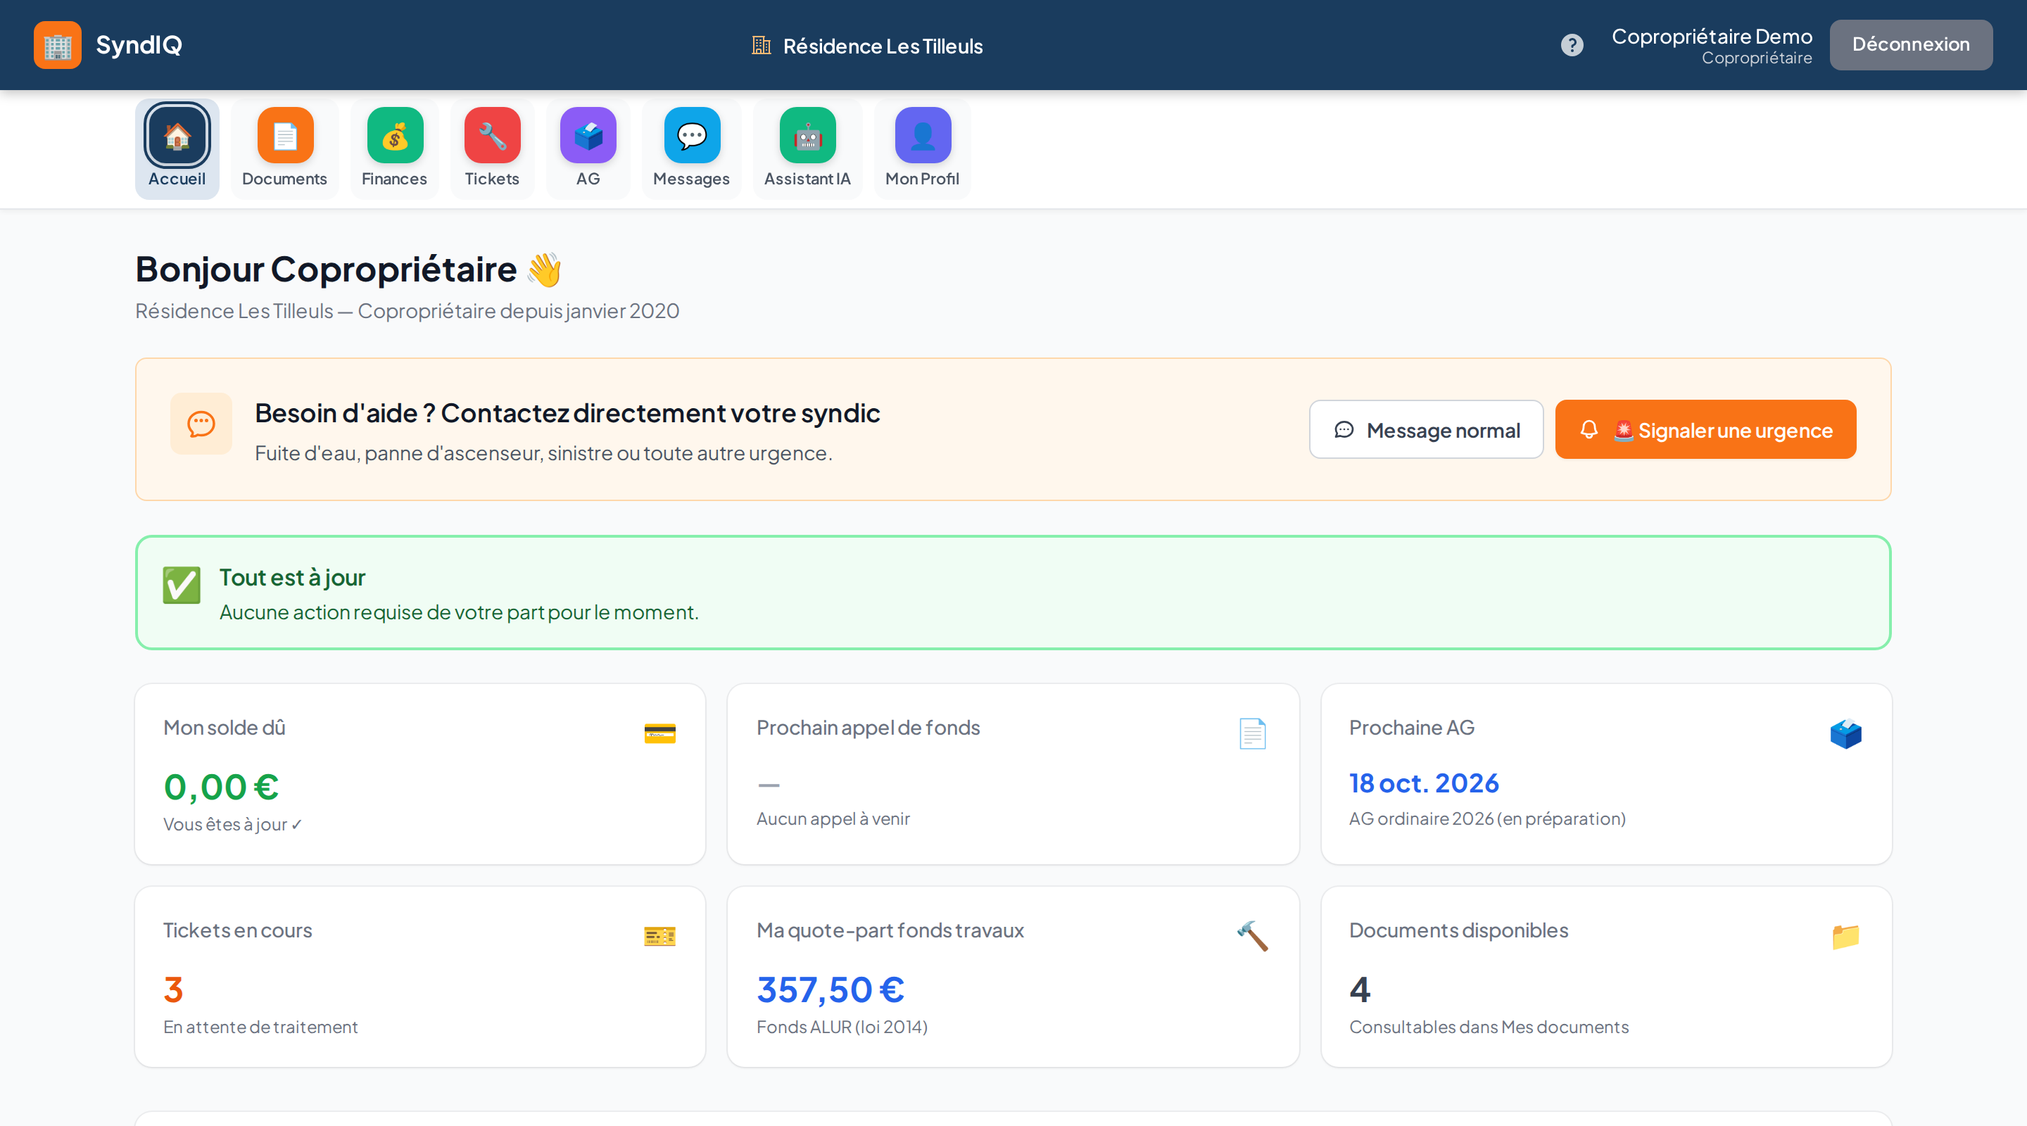
Task: Open the Documents disponibles card
Action: pos(1606,978)
